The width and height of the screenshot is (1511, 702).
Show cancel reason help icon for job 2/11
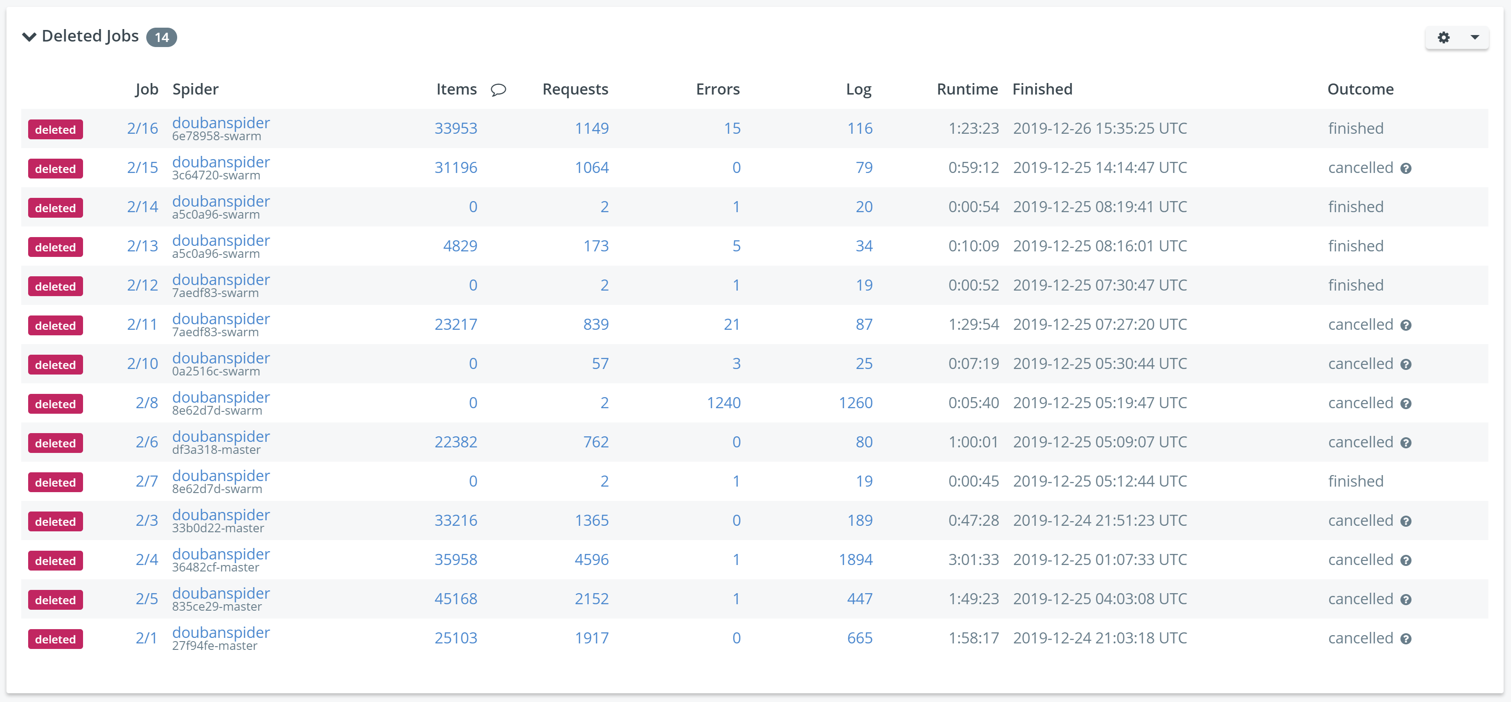point(1406,326)
